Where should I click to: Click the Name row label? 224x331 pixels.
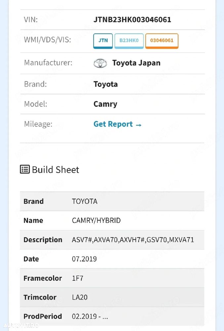click(x=33, y=220)
